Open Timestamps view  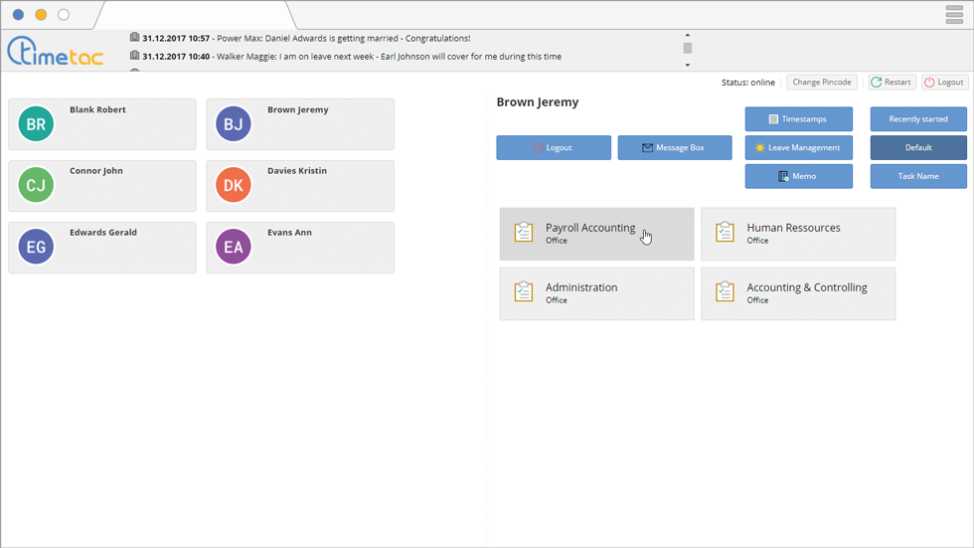coord(798,119)
